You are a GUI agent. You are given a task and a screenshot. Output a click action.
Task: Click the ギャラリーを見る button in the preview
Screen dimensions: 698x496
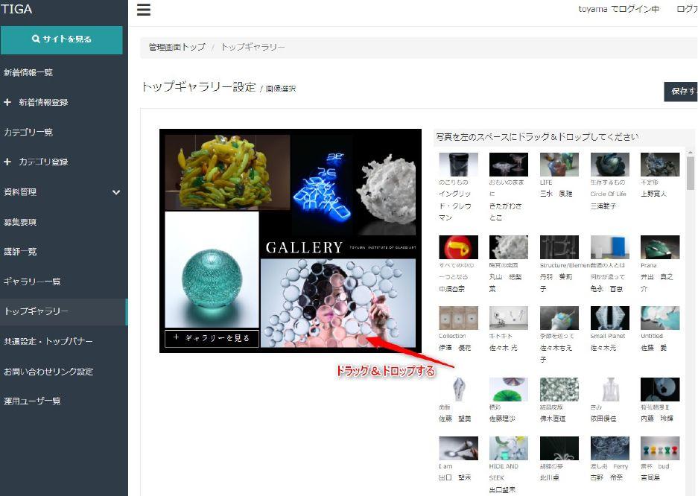pyautogui.click(x=212, y=338)
